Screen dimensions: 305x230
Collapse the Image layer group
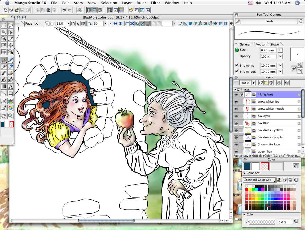235,89
